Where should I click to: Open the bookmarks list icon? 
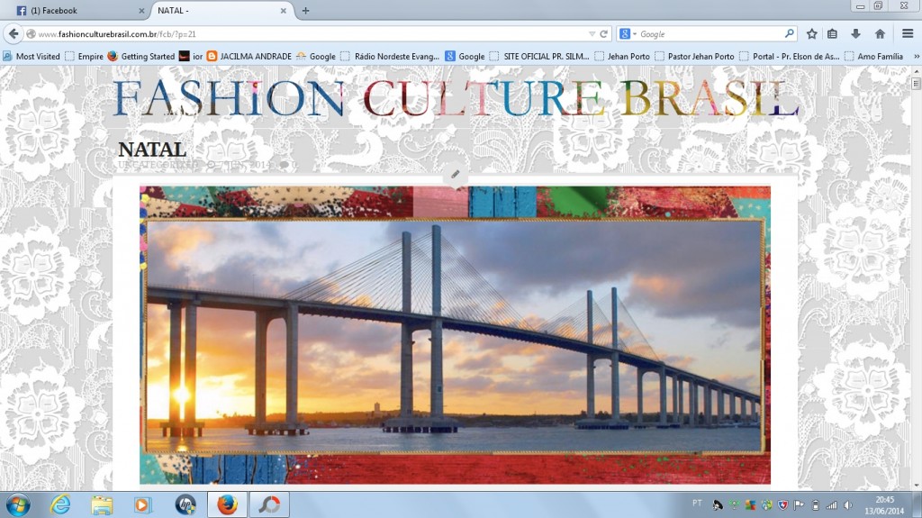click(x=833, y=33)
